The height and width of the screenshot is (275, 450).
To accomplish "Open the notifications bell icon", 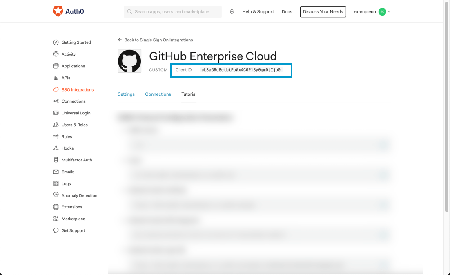I will (232, 12).
